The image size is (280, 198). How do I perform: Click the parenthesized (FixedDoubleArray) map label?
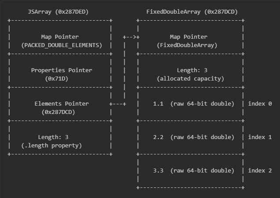[x=187, y=45]
